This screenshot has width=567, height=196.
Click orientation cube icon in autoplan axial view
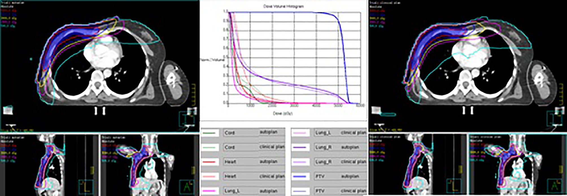187,118
